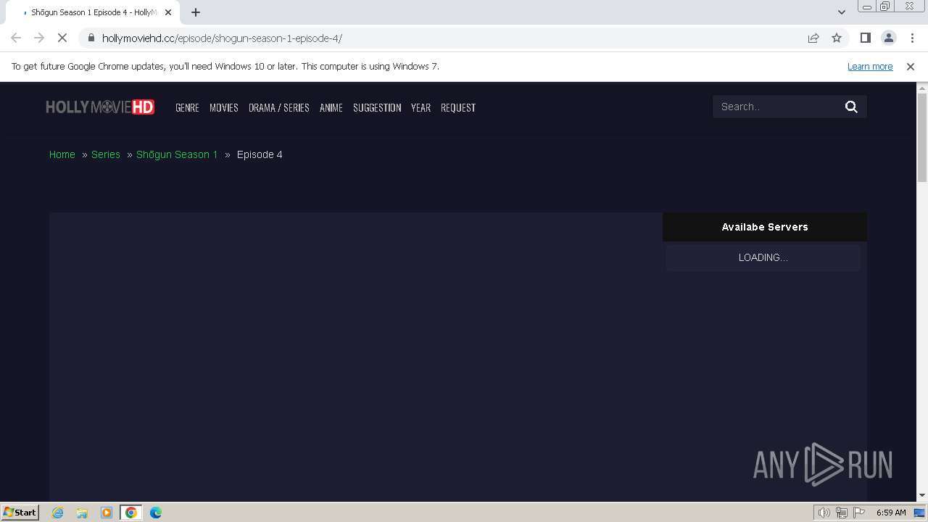The height and width of the screenshot is (522, 928).
Task: Click the forward navigation arrow
Action: point(39,38)
